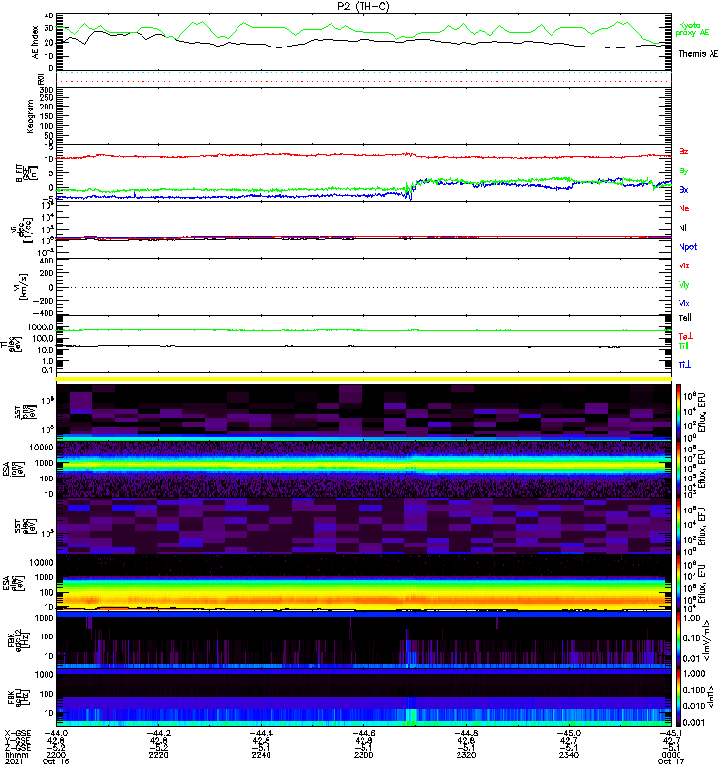
Task: Click the 1000.0 tick on Ti axis
Action: tap(41, 327)
